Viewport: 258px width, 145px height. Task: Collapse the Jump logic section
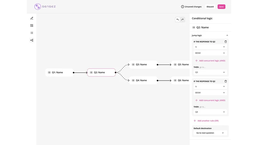pos(227,35)
